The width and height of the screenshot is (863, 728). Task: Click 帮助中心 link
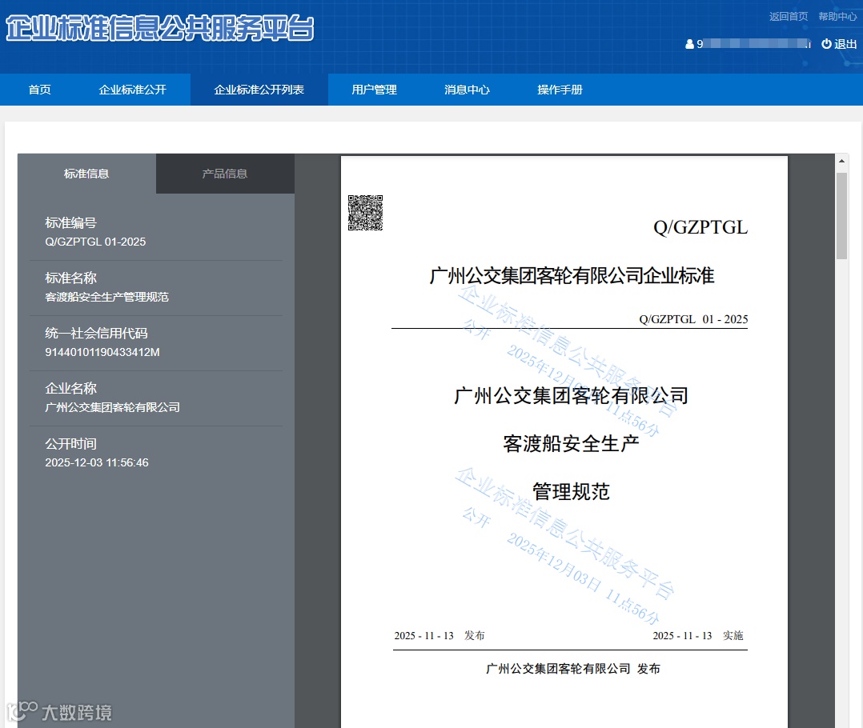point(837,17)
